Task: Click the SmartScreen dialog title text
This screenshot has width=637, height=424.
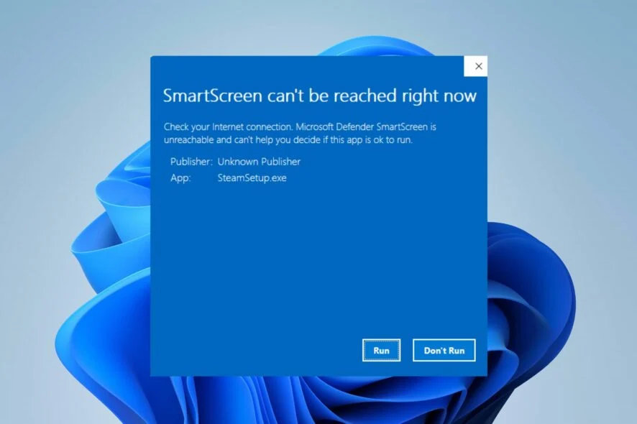Action: pos(319,96)
